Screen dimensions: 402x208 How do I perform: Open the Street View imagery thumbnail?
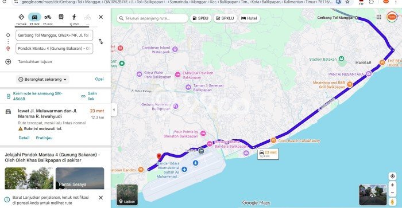click(373, 195)
